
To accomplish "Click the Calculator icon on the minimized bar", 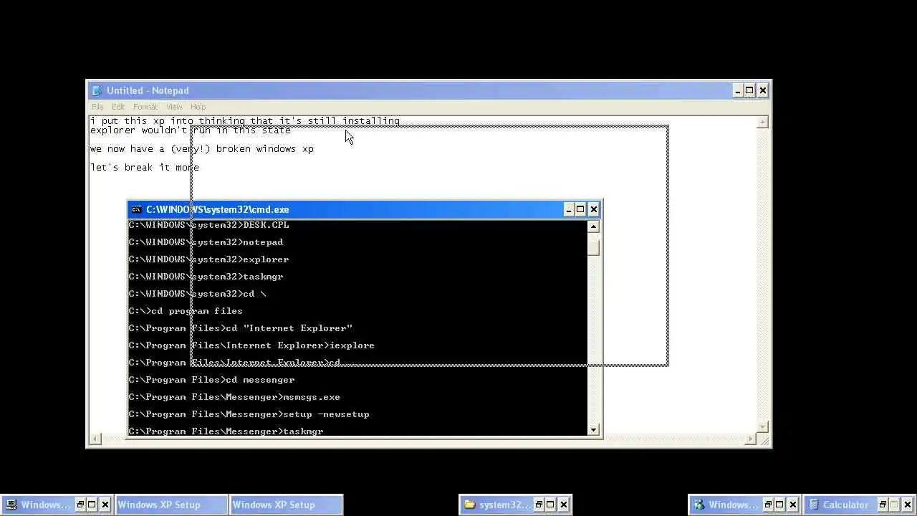I will pos(814,505).
